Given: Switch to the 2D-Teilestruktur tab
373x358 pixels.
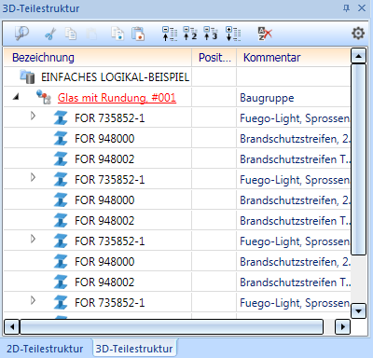Looking at the screenshot, I should tap(45, 349).
